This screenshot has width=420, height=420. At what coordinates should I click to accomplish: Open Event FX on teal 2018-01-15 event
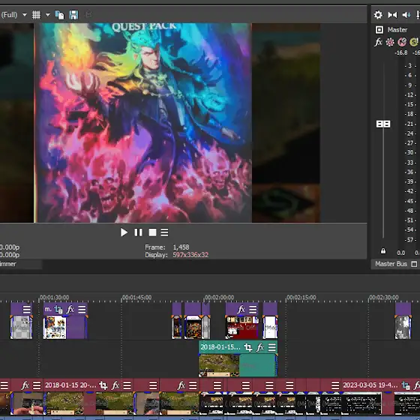pyautogui.click(x=260, y=348)
